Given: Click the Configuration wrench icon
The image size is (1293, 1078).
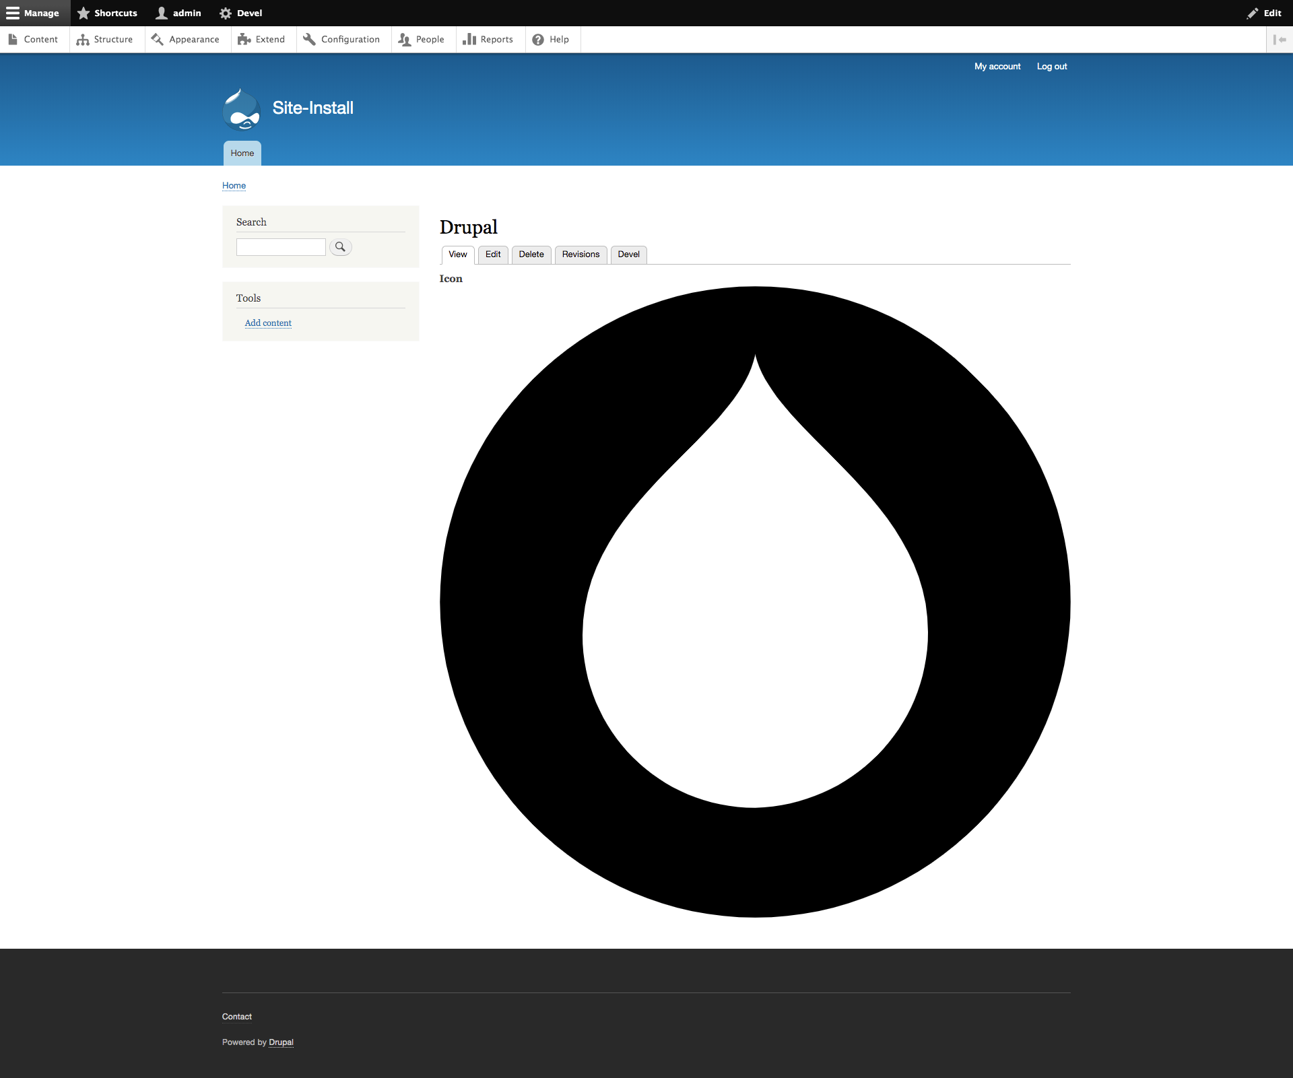Looking at the screenshot, I should click(310, 39).
